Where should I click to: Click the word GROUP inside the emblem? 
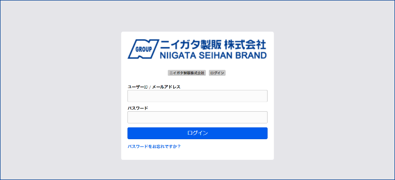144,49
